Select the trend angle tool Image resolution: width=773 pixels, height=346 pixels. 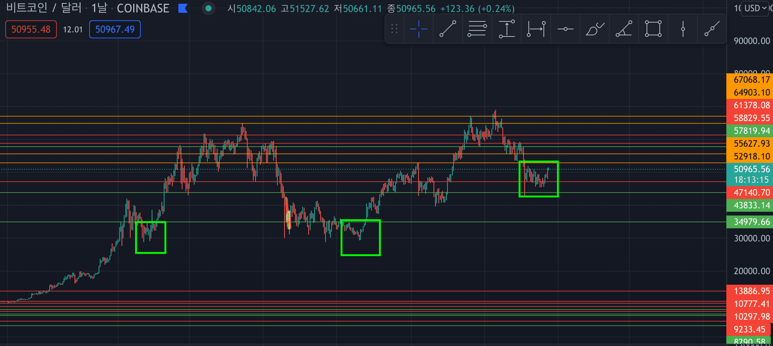point(624,29)
